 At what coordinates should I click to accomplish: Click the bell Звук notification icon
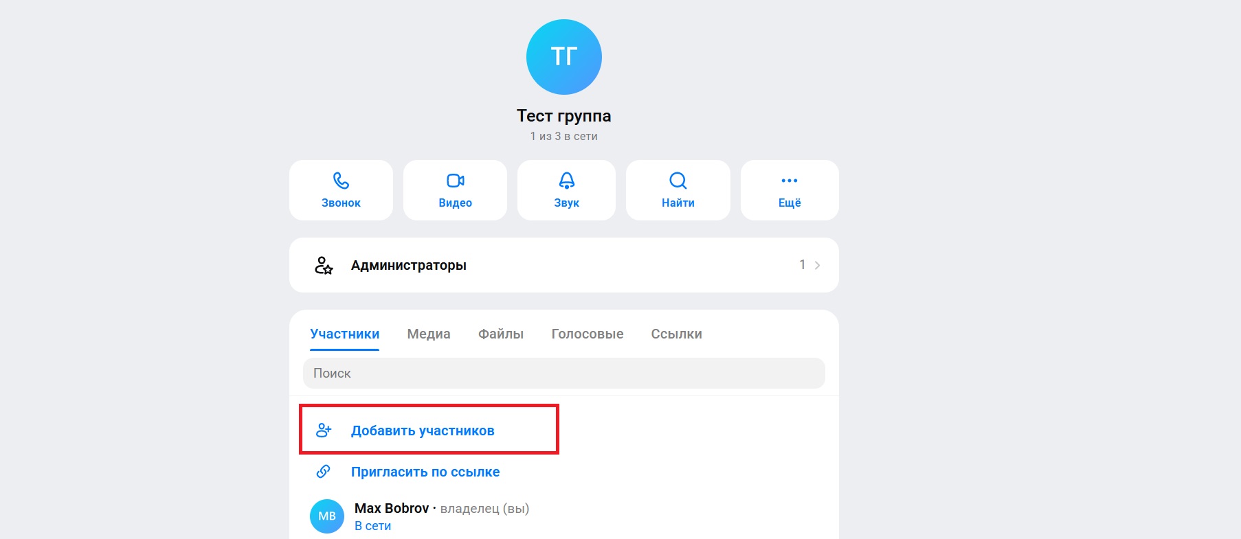[x=566, y=181]
